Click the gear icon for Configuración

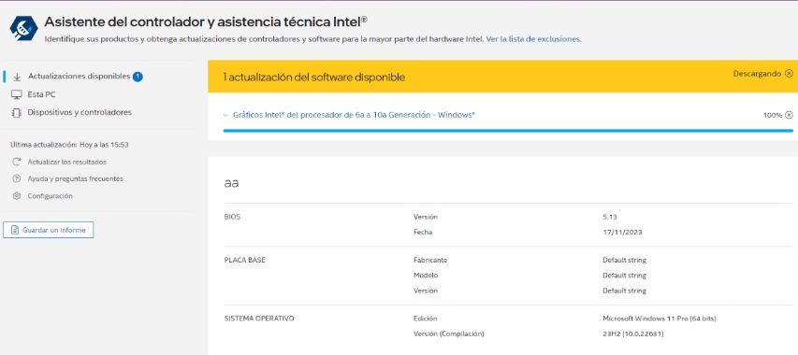click(17, 196)
